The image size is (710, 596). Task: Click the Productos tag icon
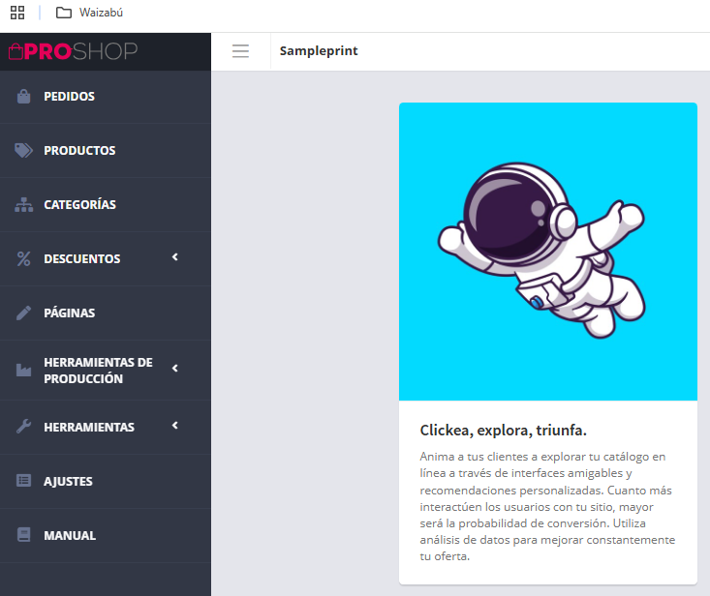(24, 151)
